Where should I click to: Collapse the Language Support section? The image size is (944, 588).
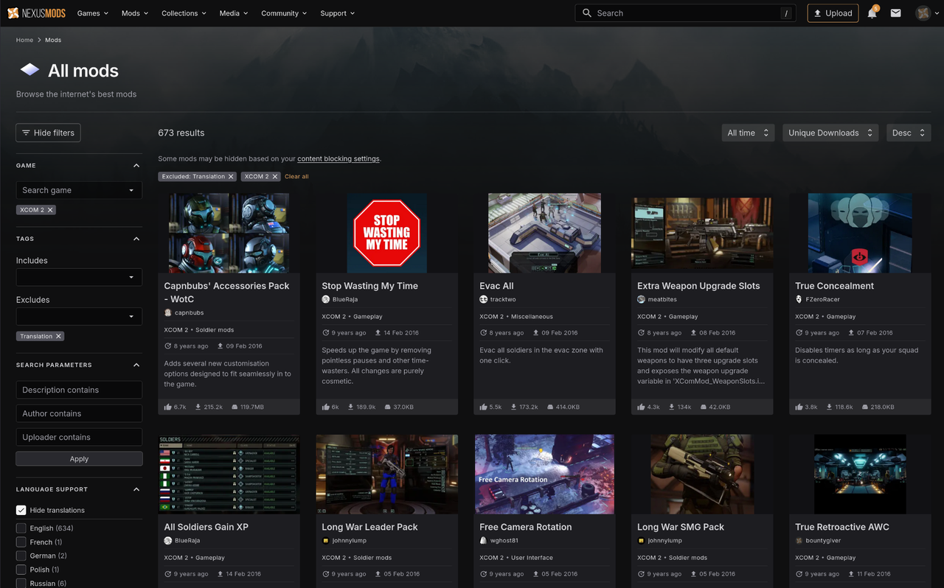tap(136, 489)
